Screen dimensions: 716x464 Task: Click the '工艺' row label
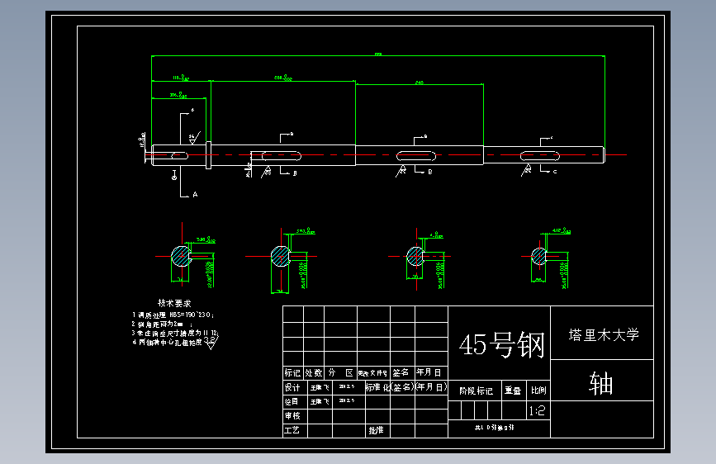(x=292, y=430)
